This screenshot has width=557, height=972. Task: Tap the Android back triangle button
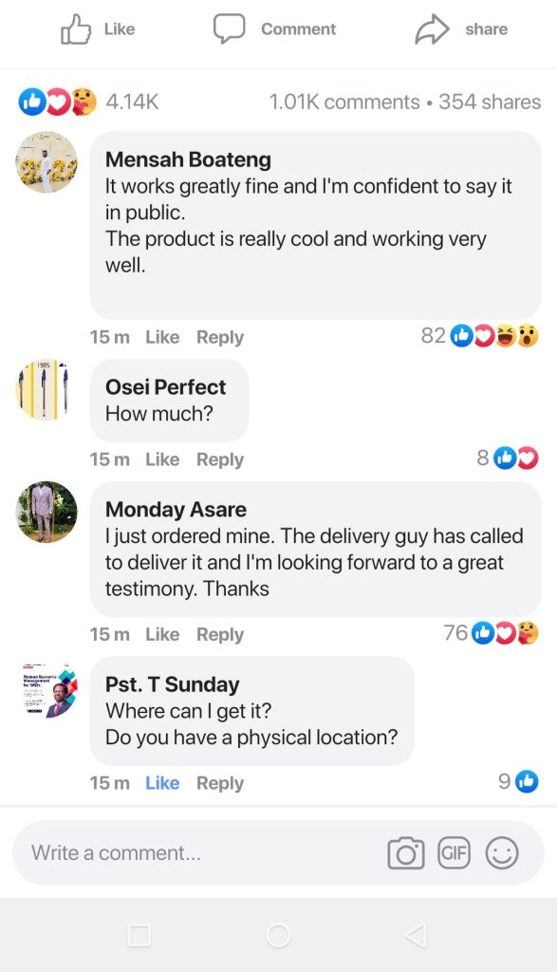point(416,935)
